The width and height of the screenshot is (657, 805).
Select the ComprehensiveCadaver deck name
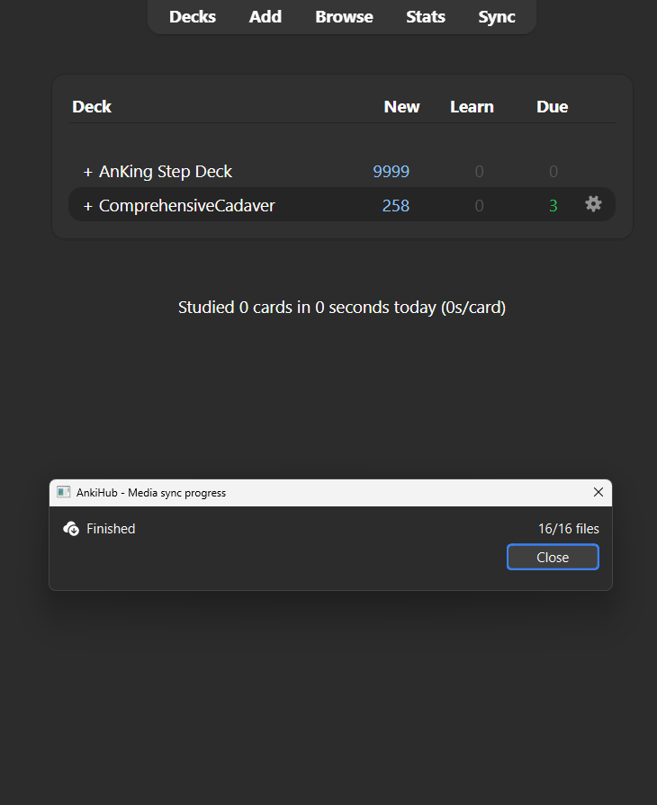[x=187, y=206]
